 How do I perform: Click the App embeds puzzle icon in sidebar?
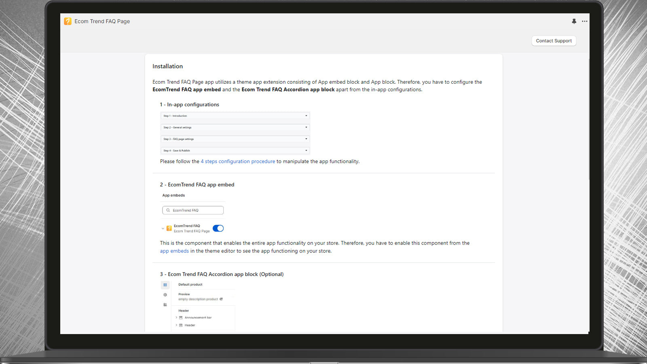pyautogui.click(x=165, y=304)
